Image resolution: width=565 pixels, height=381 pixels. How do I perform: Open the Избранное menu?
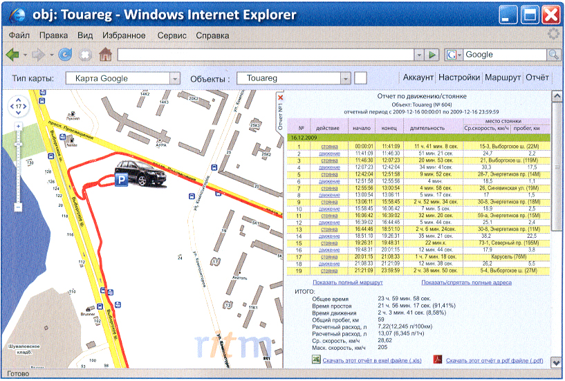pos(124,35)
